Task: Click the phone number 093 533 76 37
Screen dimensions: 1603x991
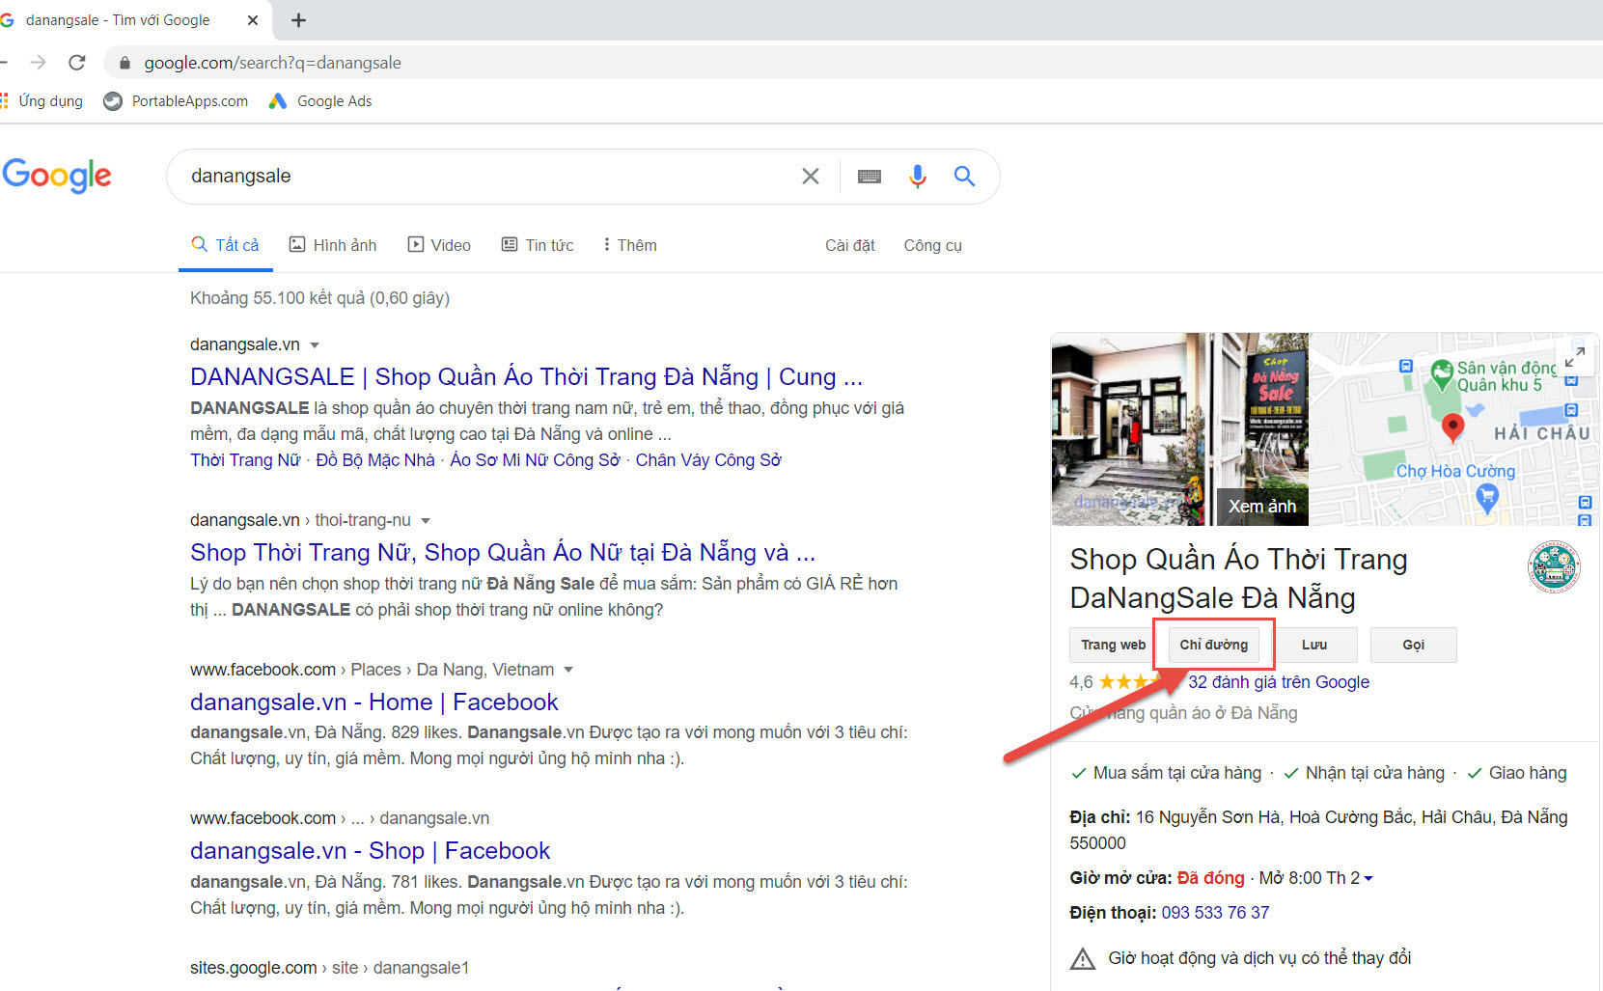Action: pyautogui.click(x=1215, y=913)
